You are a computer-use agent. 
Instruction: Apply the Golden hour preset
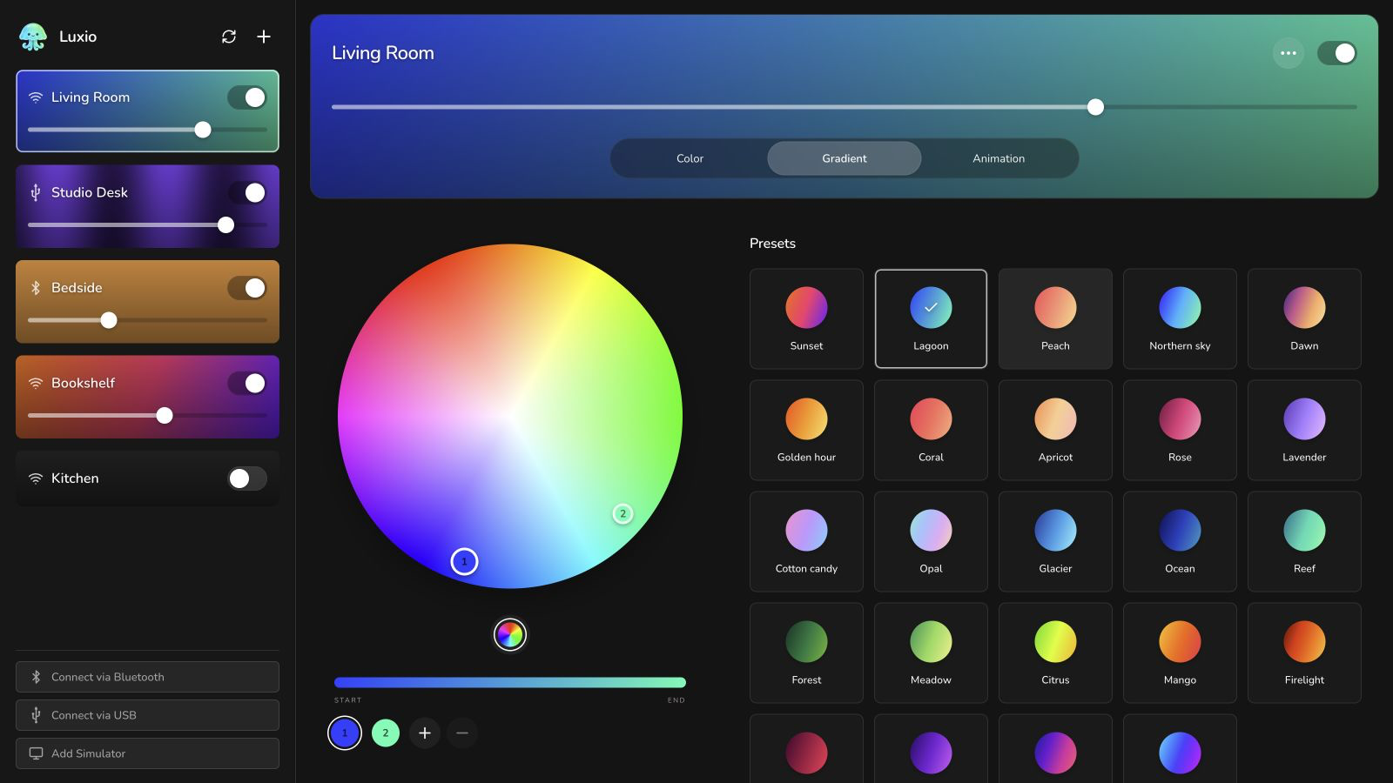[x=806, y=430]
